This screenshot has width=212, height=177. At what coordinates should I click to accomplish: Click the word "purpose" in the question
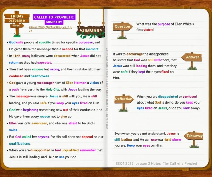point(164,24)
